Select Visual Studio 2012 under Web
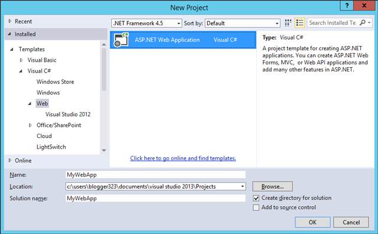The width and height of the screenshot is (378, 234). pyautogui.click(x=68, y=114)
